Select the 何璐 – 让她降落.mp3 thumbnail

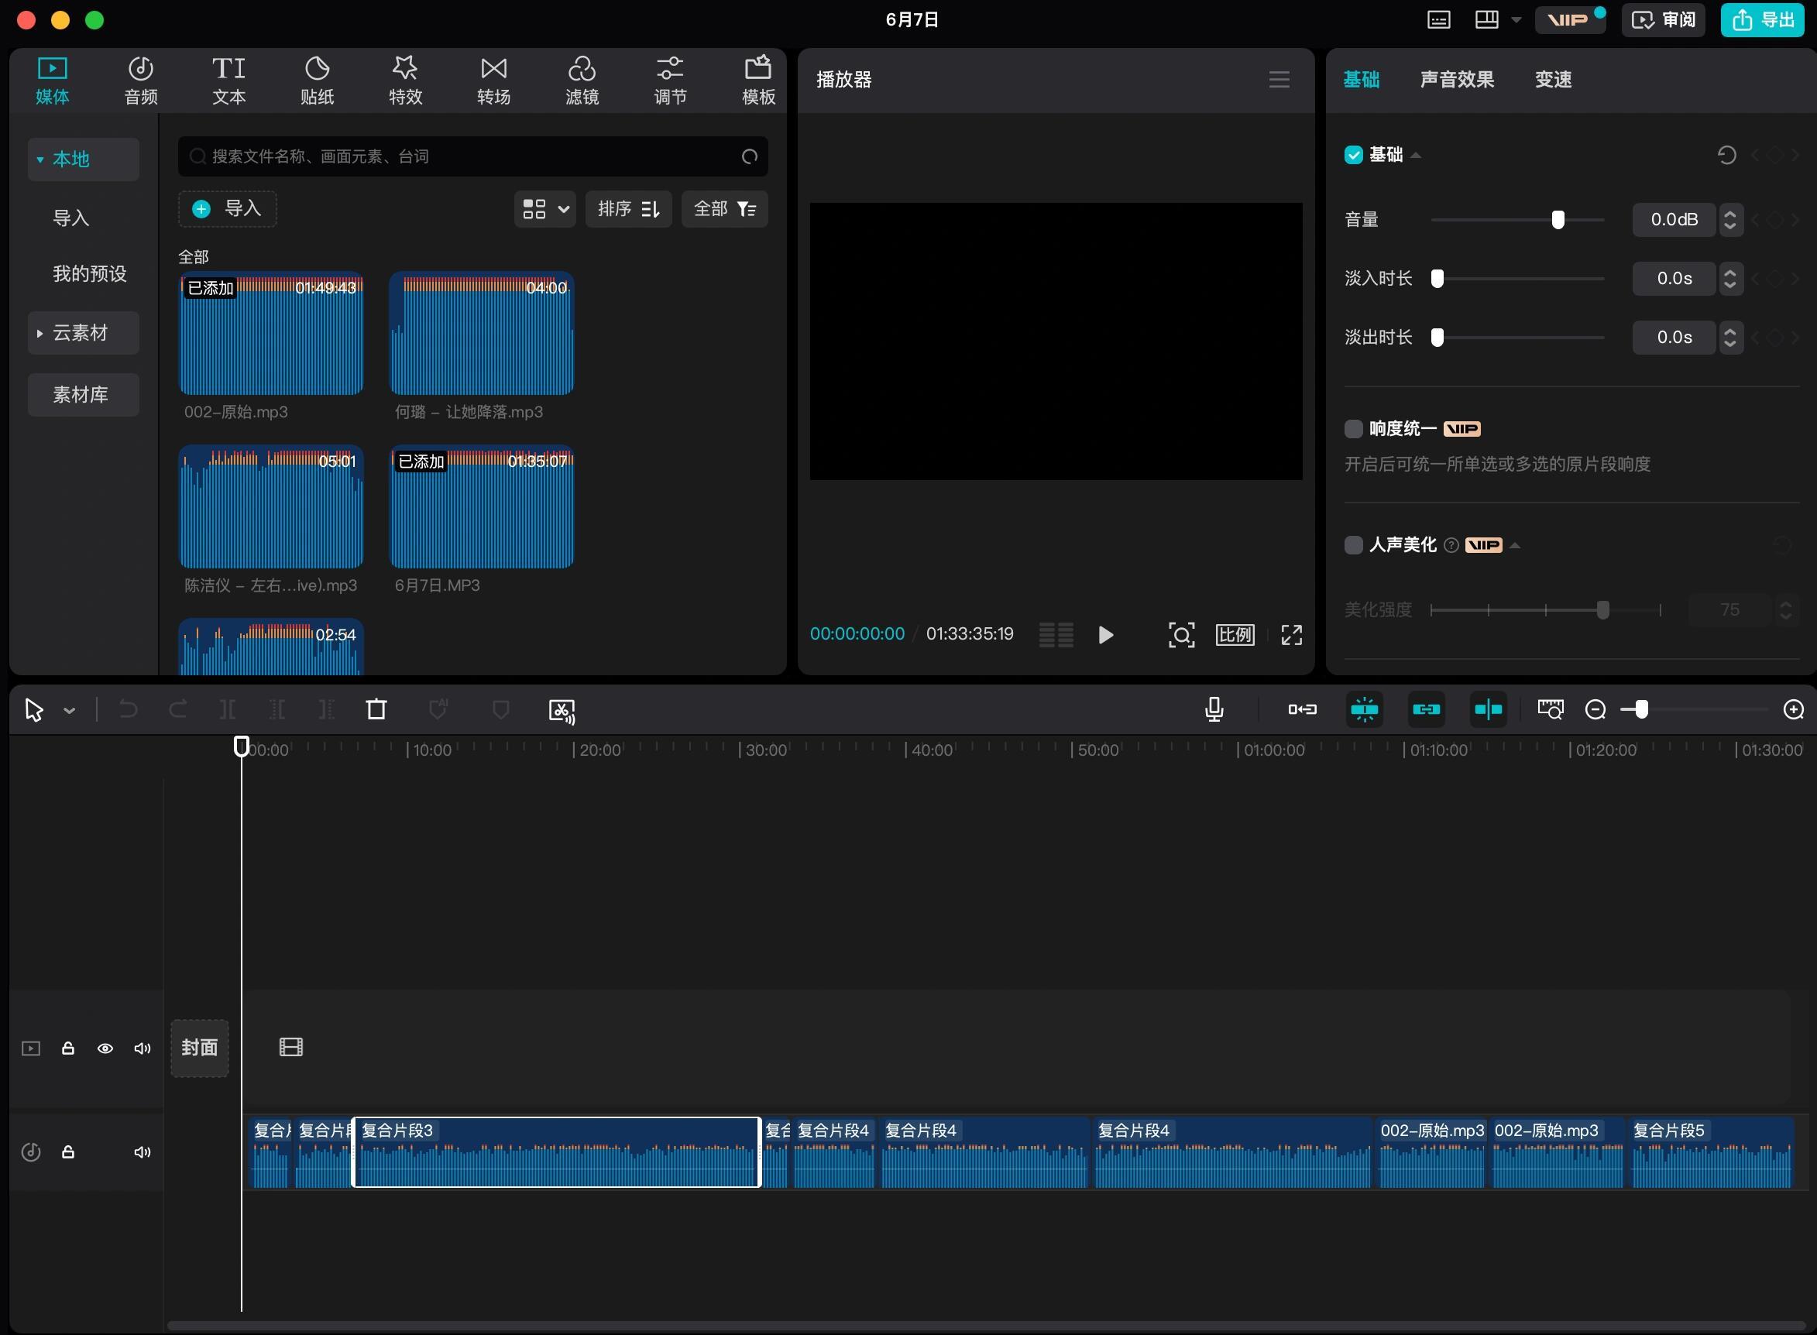(482, 334)
